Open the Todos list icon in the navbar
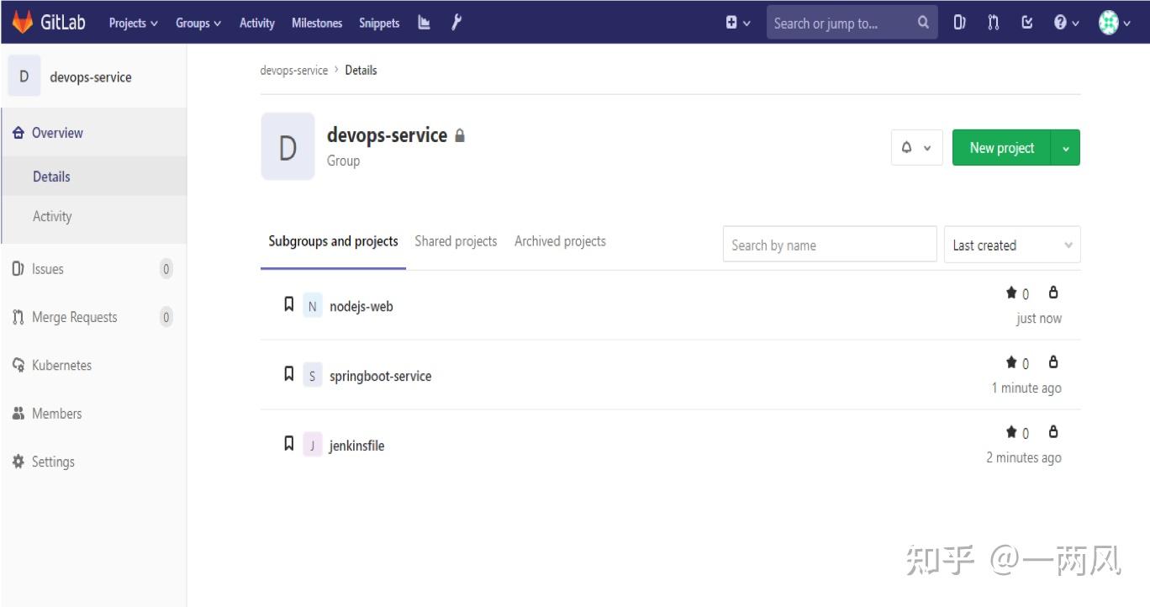This screenshot has height=607, width=1150. click(1026, 23)
